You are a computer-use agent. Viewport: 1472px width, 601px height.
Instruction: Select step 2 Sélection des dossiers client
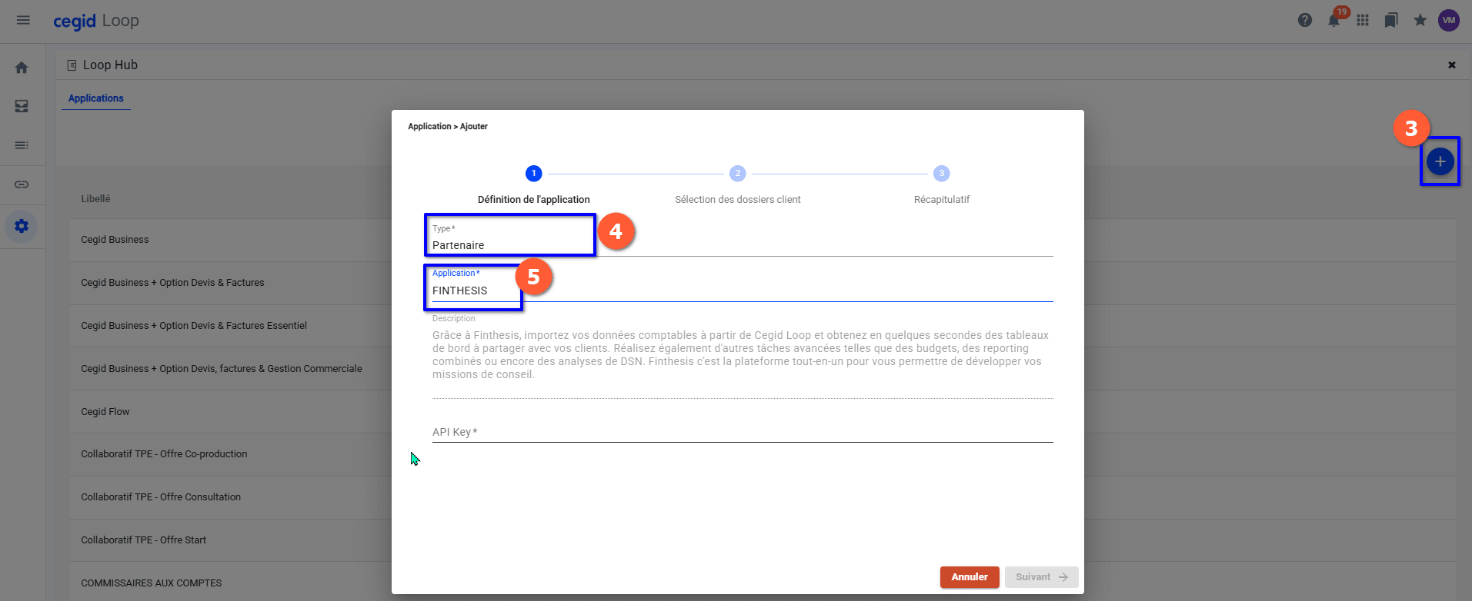point(738,185)
